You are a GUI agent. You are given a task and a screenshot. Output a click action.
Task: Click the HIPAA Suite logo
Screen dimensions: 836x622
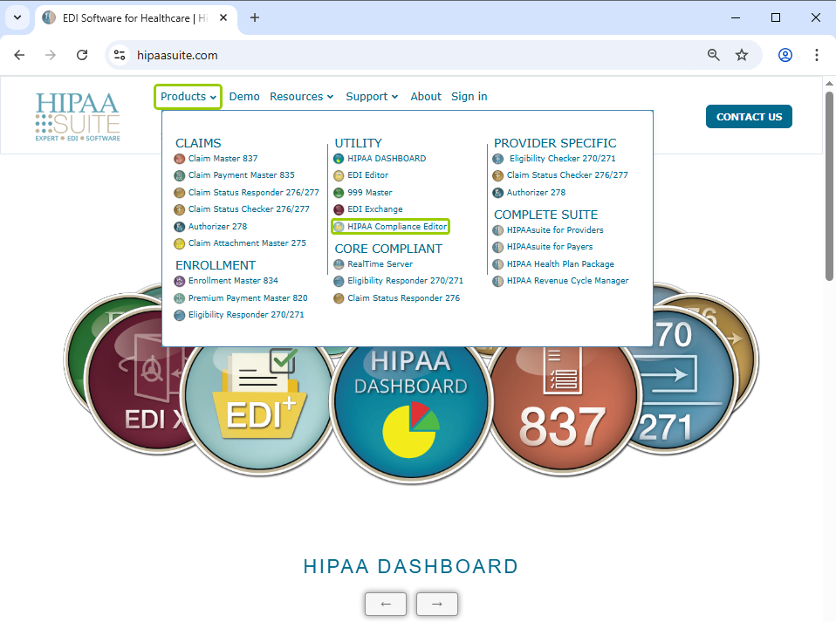(x=78, y=117)
